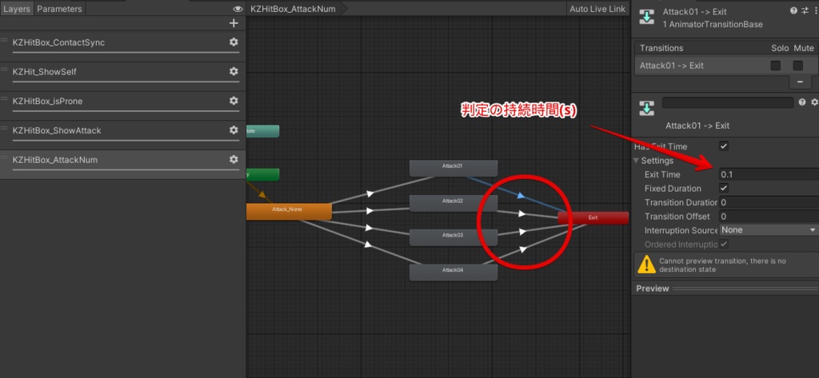819x378 pixels.
Task: Switch to the Layers tab
Action: click(x=17, y=9)
